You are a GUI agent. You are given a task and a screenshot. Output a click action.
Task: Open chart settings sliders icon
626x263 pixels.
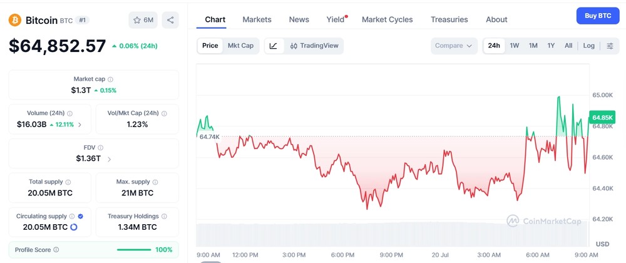(610, 46)
